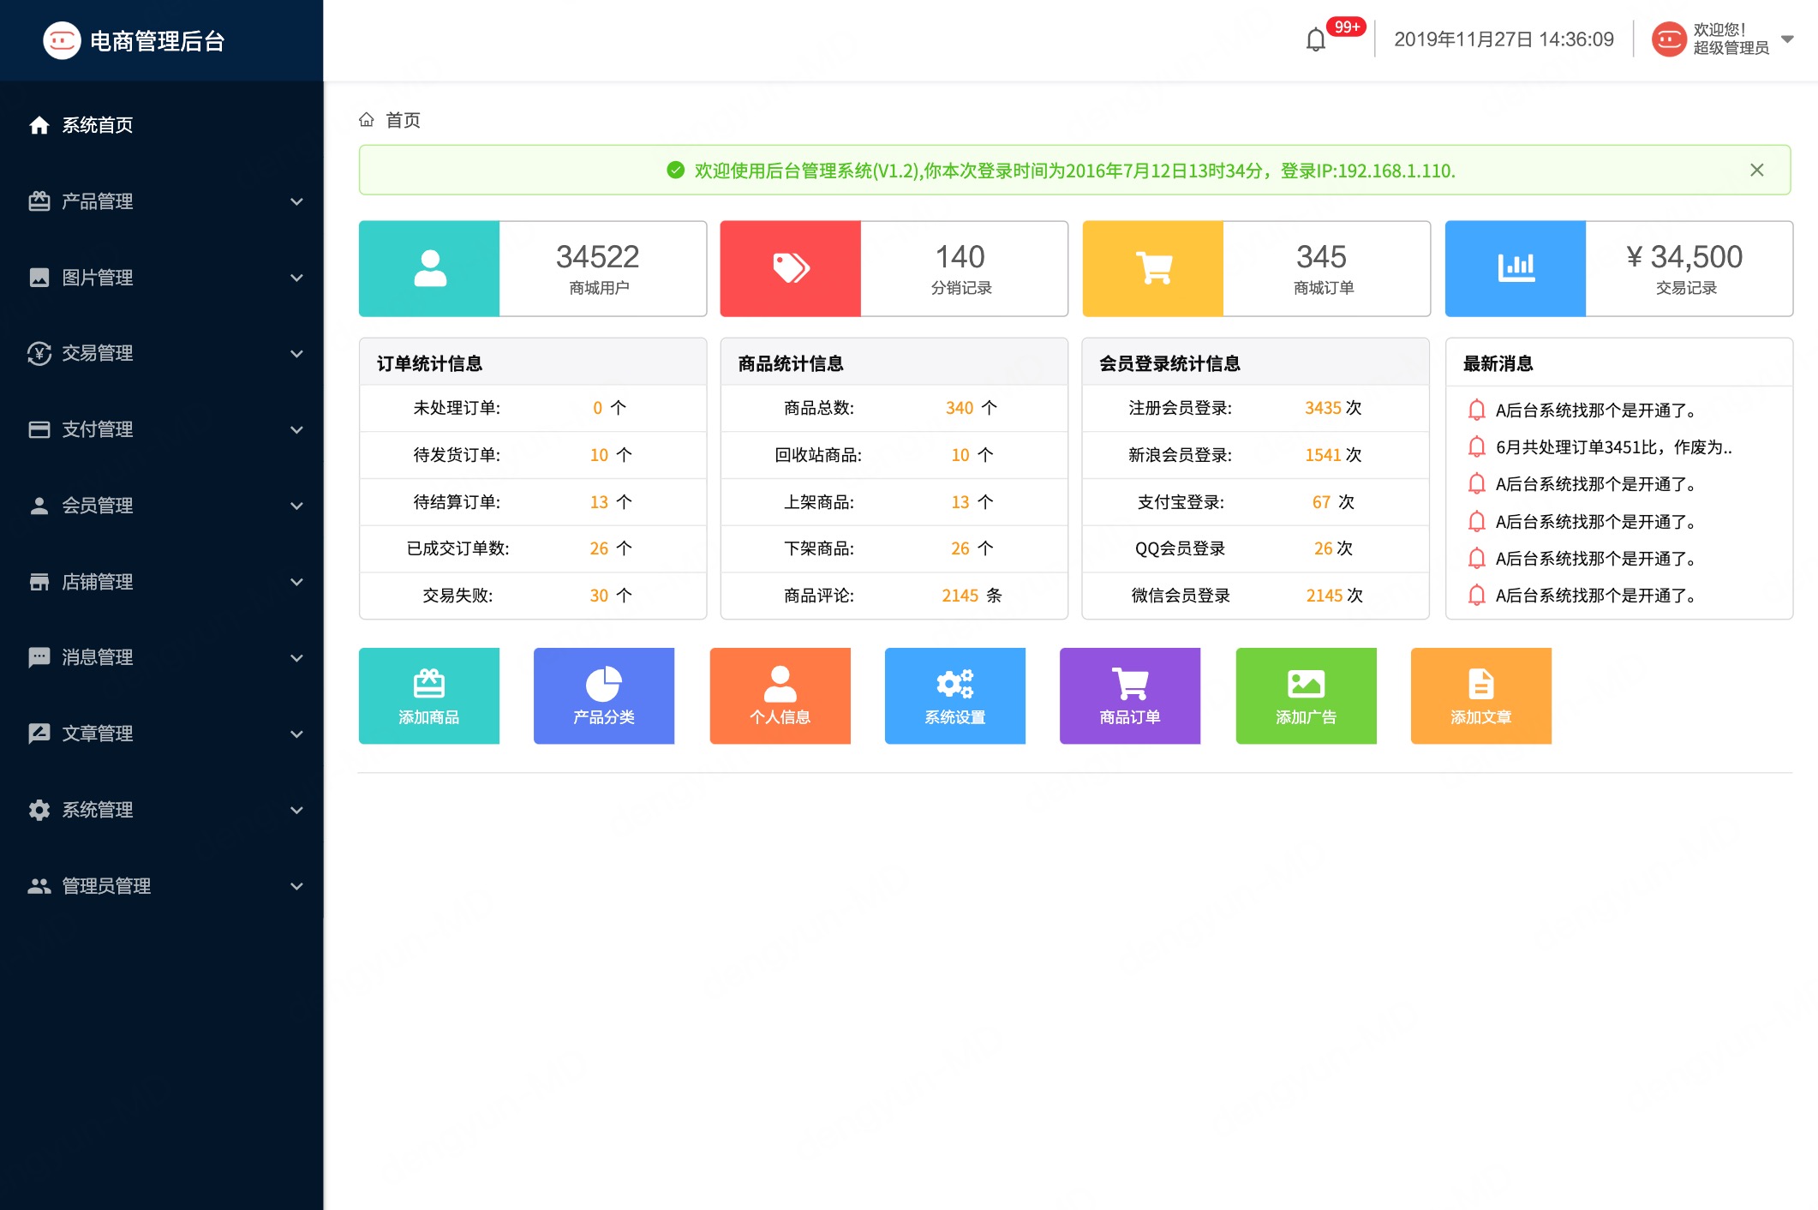Expand the 交易管理 chevron

click(296, 353)
